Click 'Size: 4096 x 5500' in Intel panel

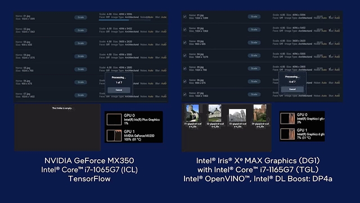(296, 54)
